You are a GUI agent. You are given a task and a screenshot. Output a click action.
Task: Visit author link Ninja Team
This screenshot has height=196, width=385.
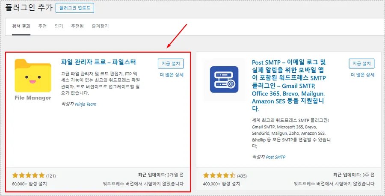86,104
